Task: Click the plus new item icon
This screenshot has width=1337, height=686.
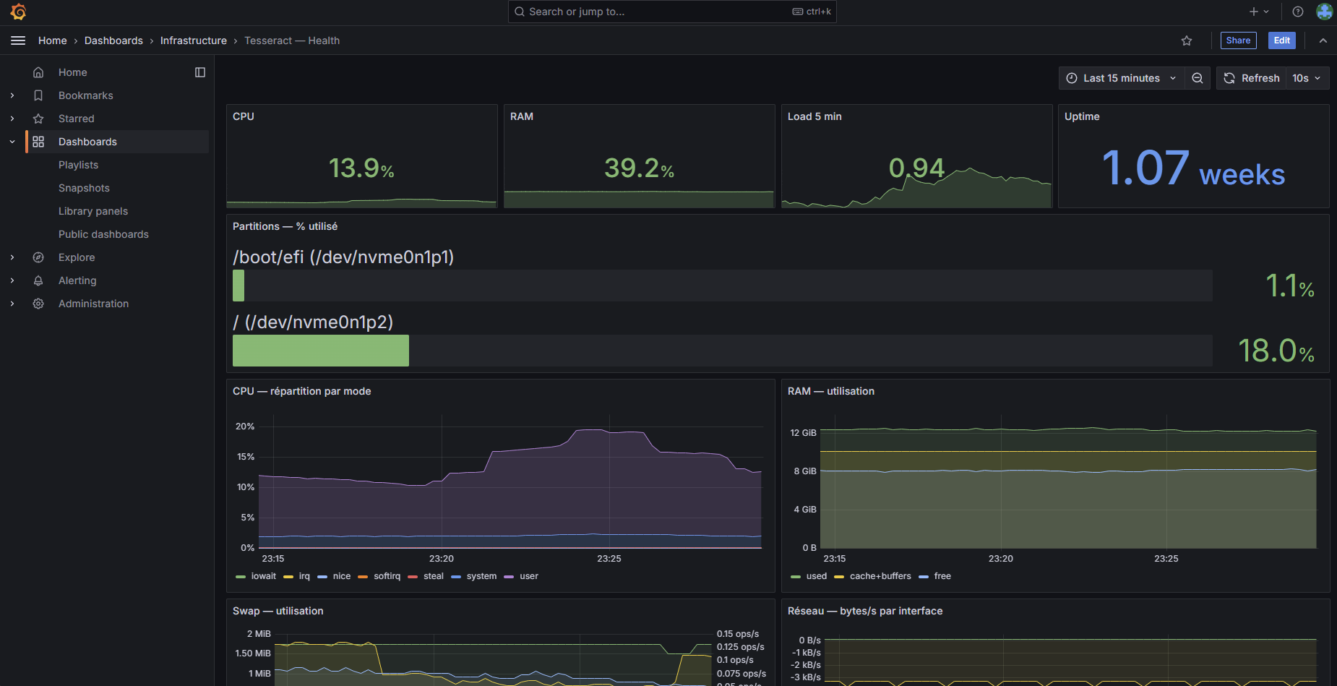Action: [1254, 12]
